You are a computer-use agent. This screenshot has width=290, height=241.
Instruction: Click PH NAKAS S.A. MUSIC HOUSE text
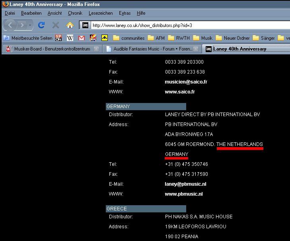(199, 217)
